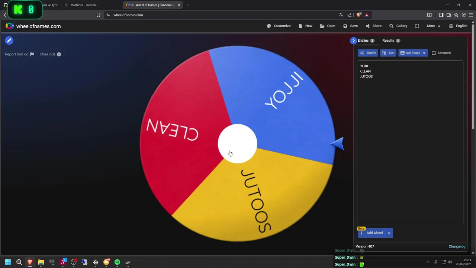Screen dimensions: 476x268
Task: Open Spotify on taskbar
Action: [x=117, y=262]
